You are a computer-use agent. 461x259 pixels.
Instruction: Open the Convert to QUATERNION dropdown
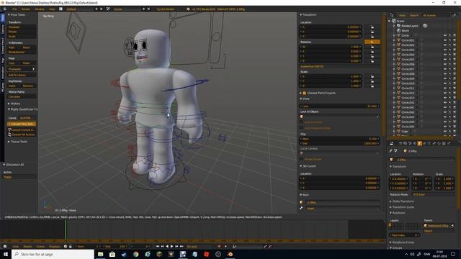27,118
